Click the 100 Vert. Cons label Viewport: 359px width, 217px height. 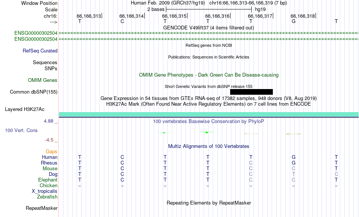click(x=21, y=130)
